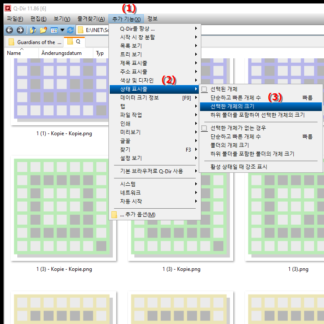Go forward with the right arrow button

click(20, 30)
